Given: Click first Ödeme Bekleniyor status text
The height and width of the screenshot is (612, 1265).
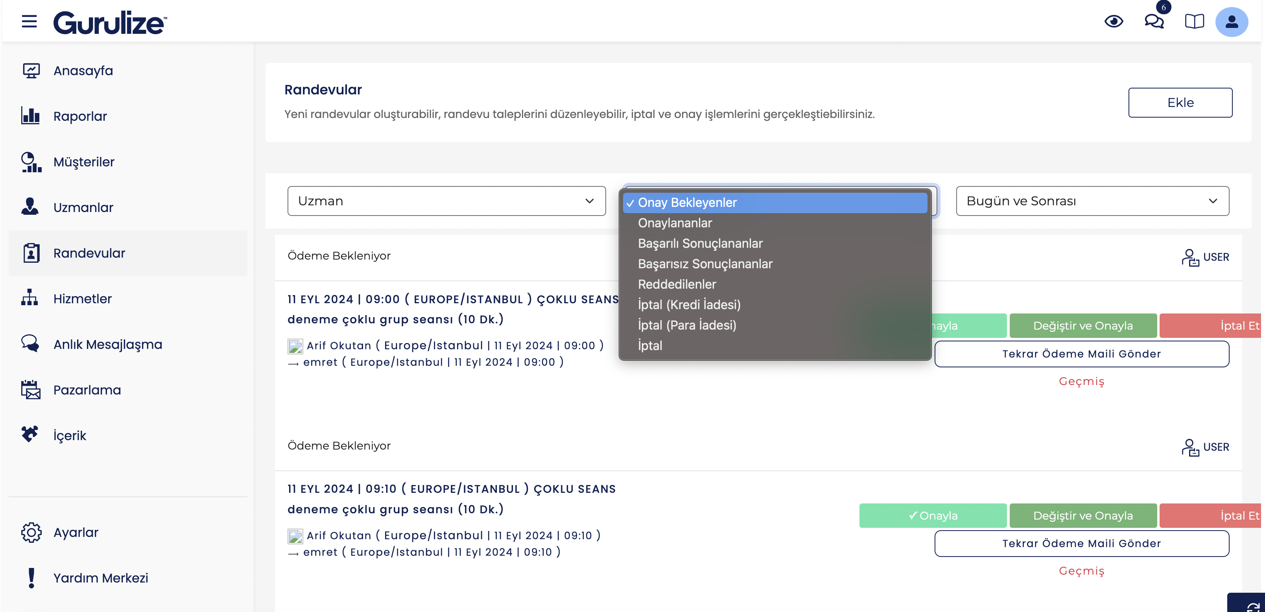Looking at the screenshot, I should 339,256.
